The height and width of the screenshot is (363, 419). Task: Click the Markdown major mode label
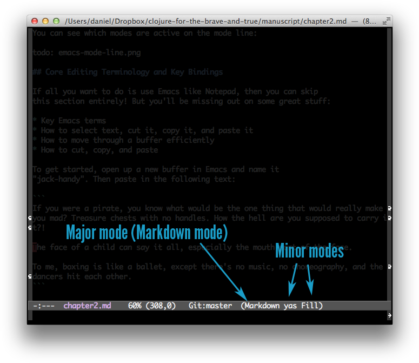262,306
